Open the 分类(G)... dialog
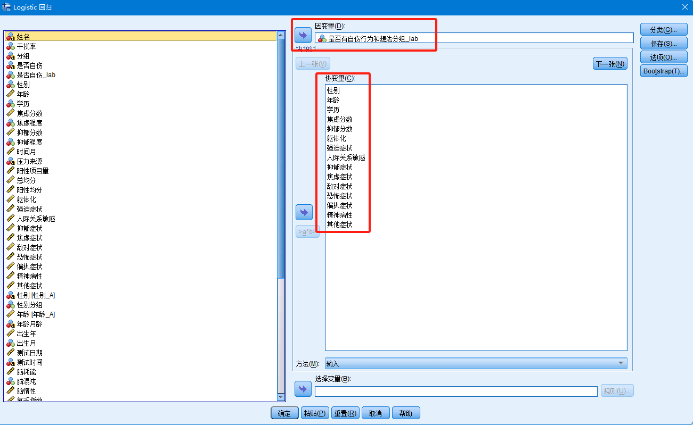 tap(664, 29)
